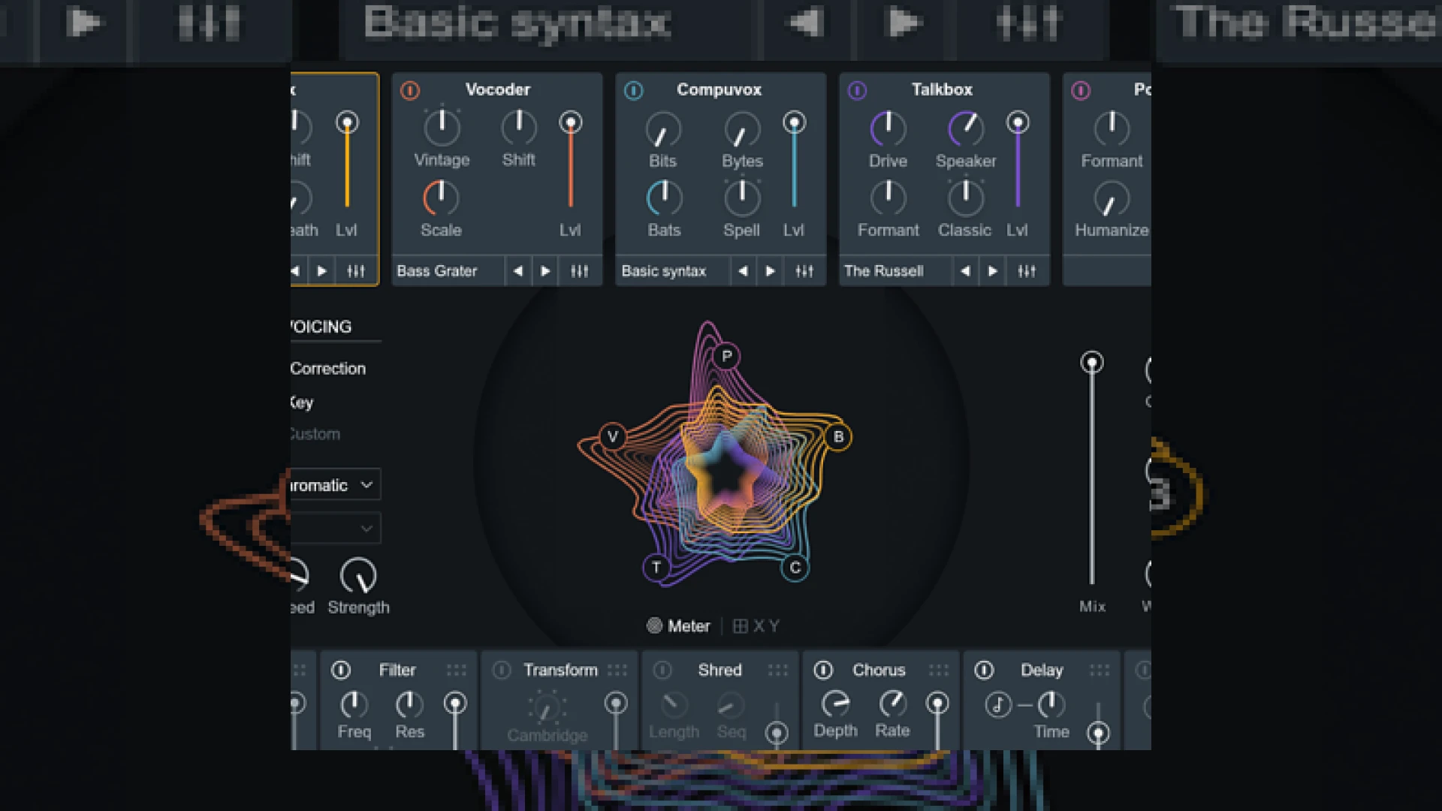Image resolution: width=1442 pixels, height=811 pixels.
Task: Click Strength knob in Voicing panel
Action: click(358, 576)
